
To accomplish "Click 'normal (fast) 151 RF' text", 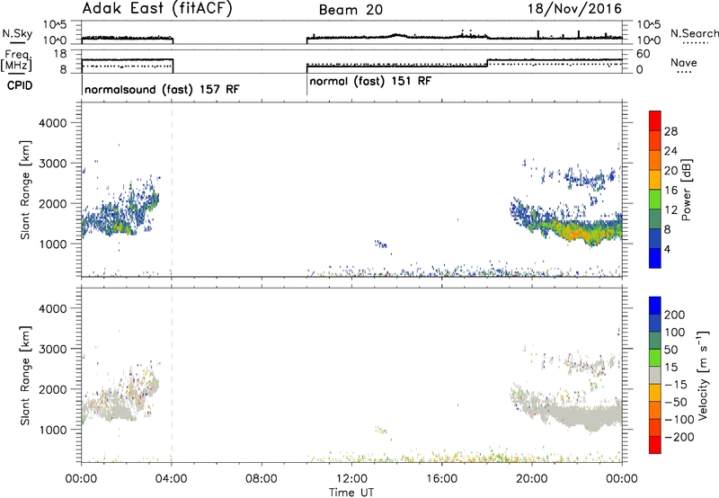I will pyautogui.click(x=370, y=82).
